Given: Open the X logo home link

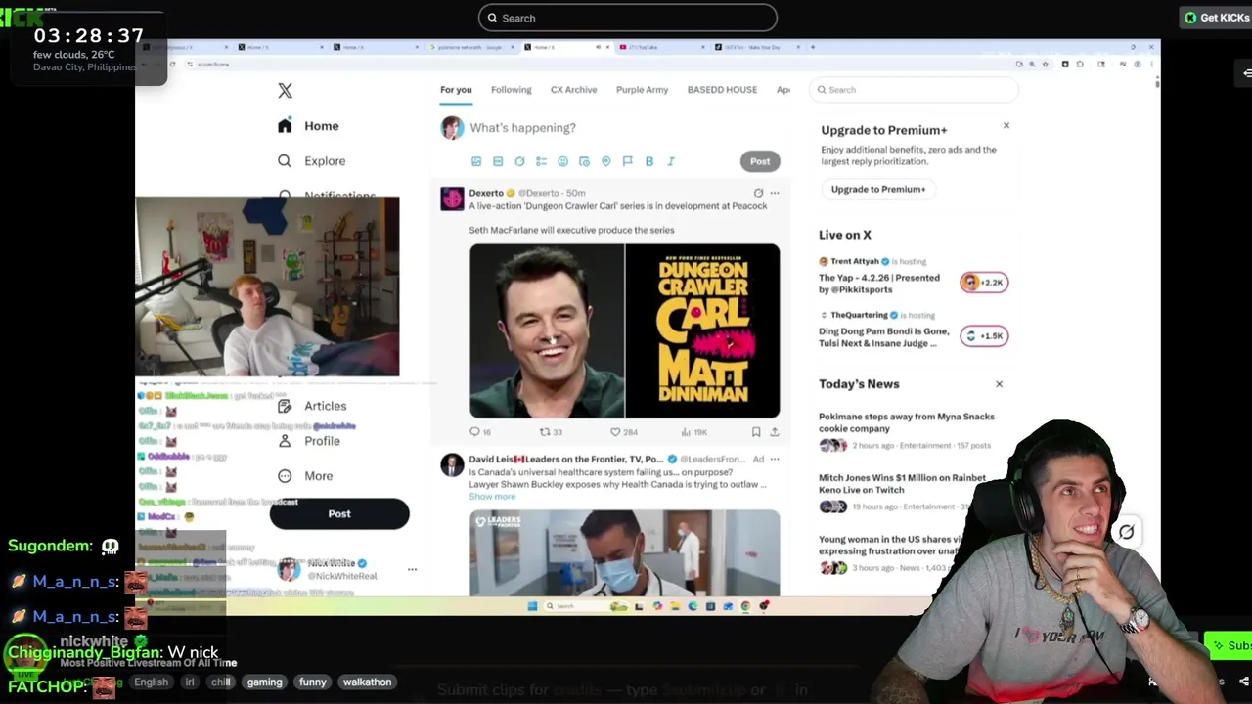Looking at the screenshot, I should [x=285, y=91].
